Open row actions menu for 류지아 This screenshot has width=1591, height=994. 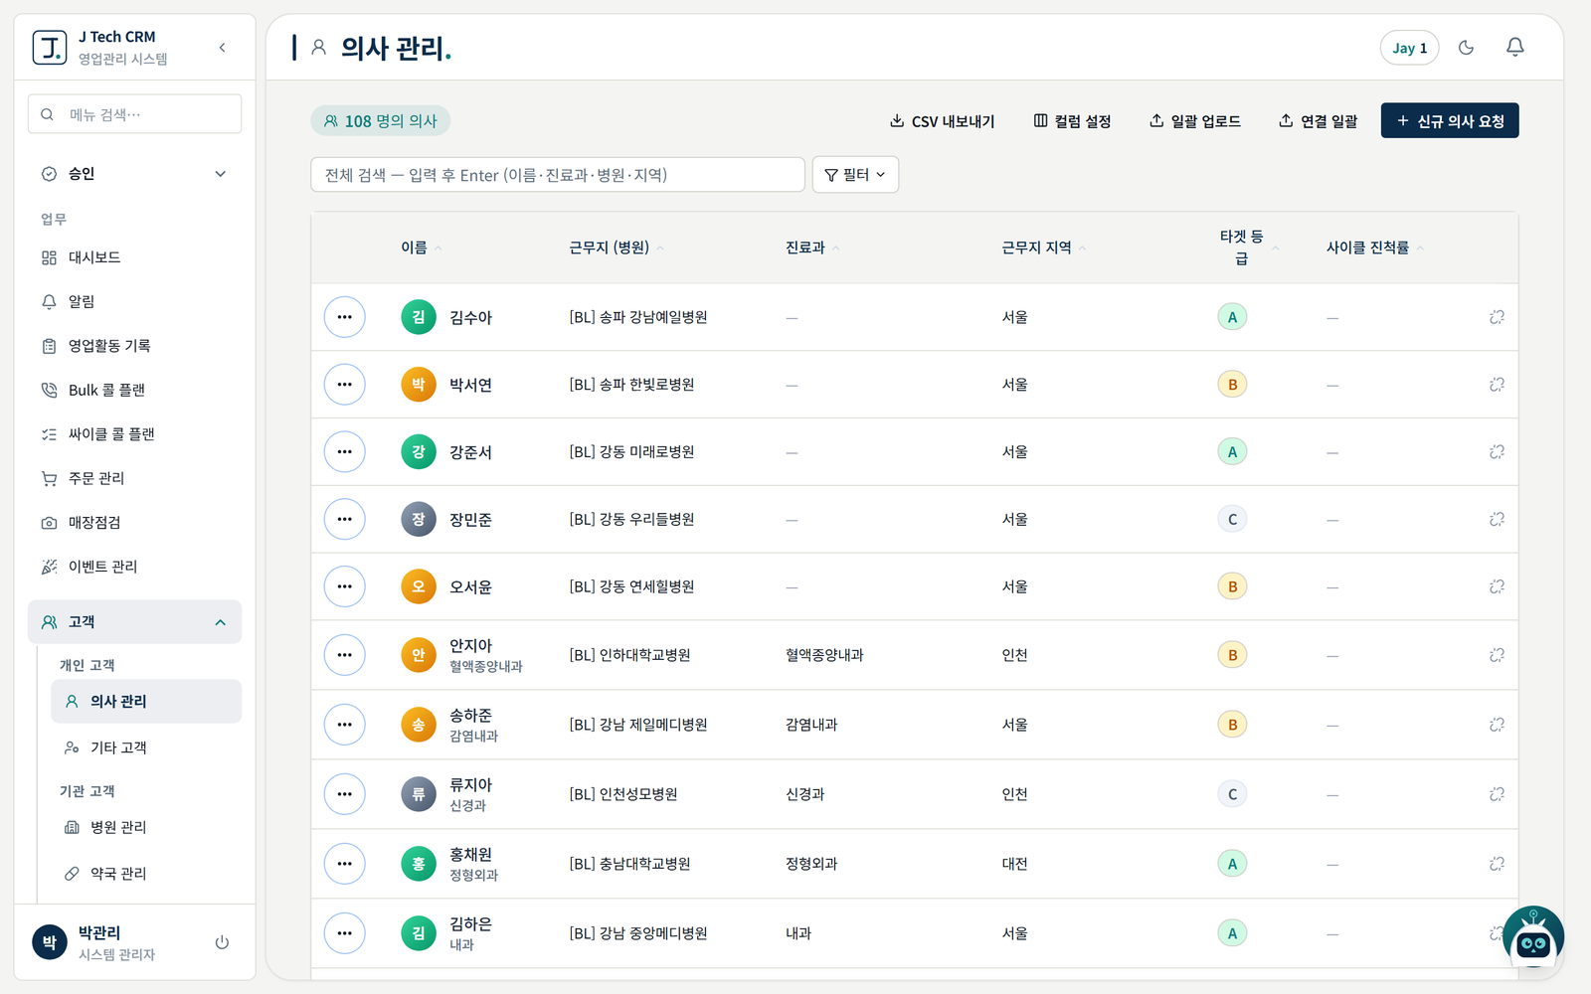coord(344,794)
